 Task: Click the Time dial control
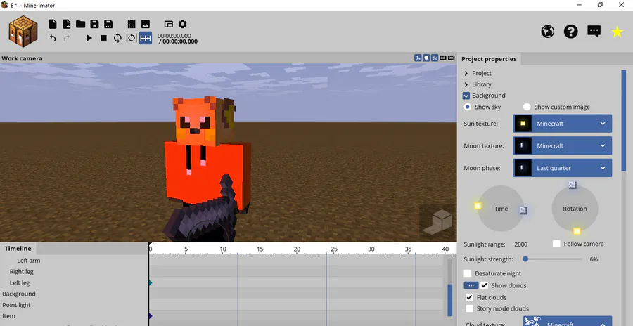(x=501, y=209)
